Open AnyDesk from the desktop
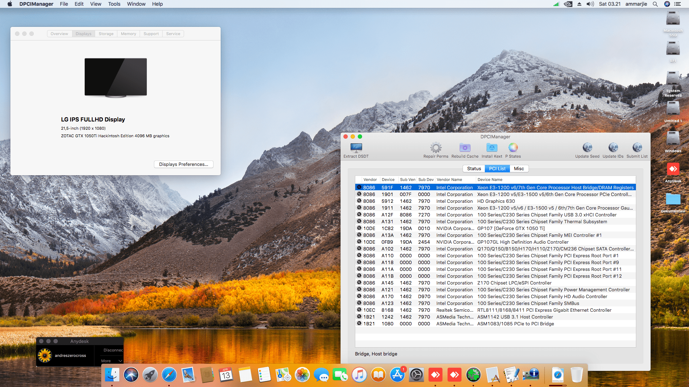 673,169
